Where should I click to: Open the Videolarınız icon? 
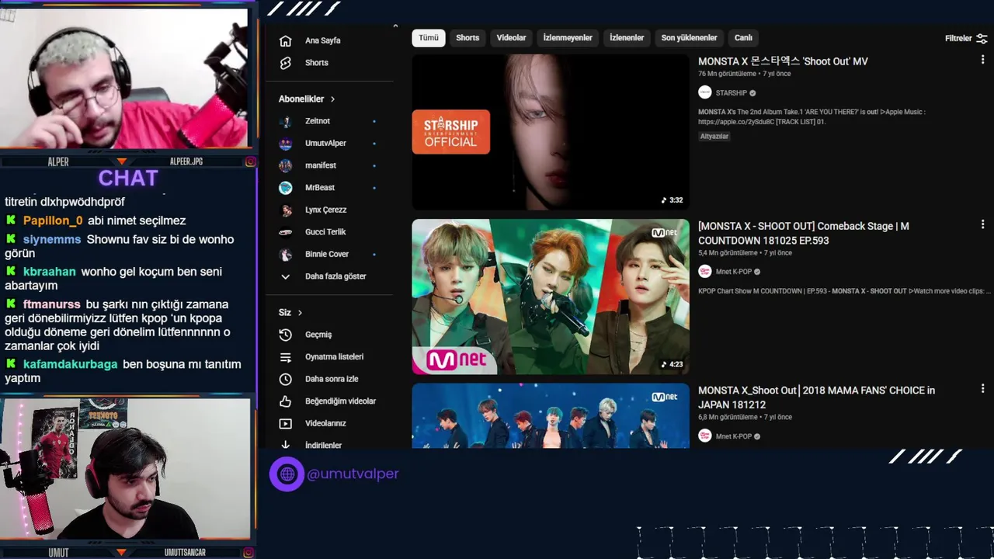point(285,423)
